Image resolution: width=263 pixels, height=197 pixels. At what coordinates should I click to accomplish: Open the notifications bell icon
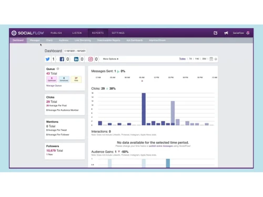248,33
